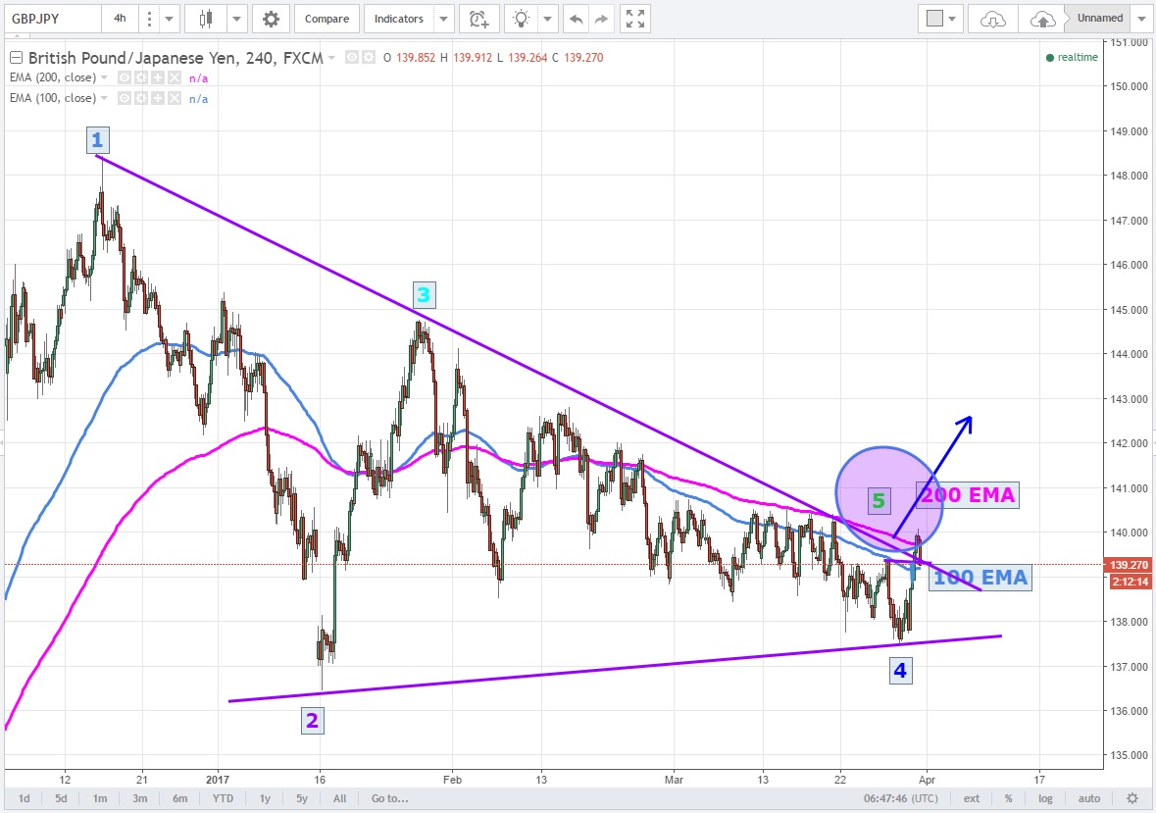Open chart properties gear in top toolbar
The width and height of the screenshot is (1156, 813).
(x=271, y=19)
